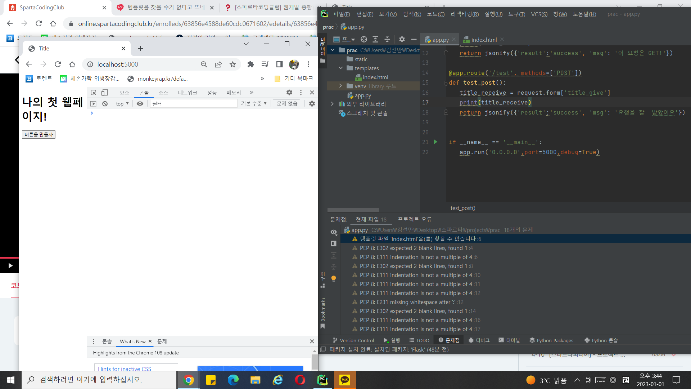Viewport: 691px width, 389px height.
Task: Click the '버튼을 만들자' button on the page
Action: coord(39,135)
